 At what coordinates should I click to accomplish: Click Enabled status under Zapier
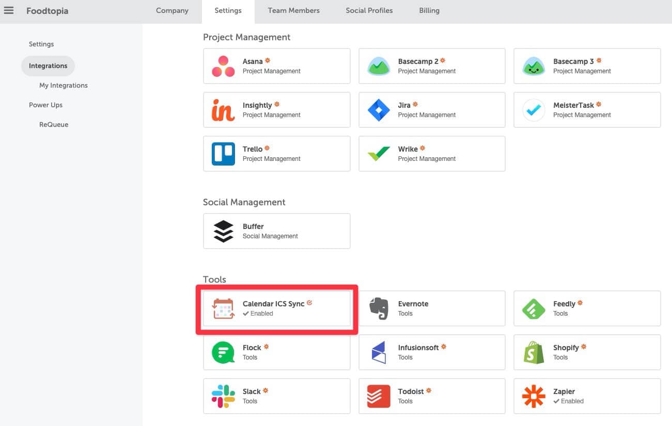tap(568, 401)
